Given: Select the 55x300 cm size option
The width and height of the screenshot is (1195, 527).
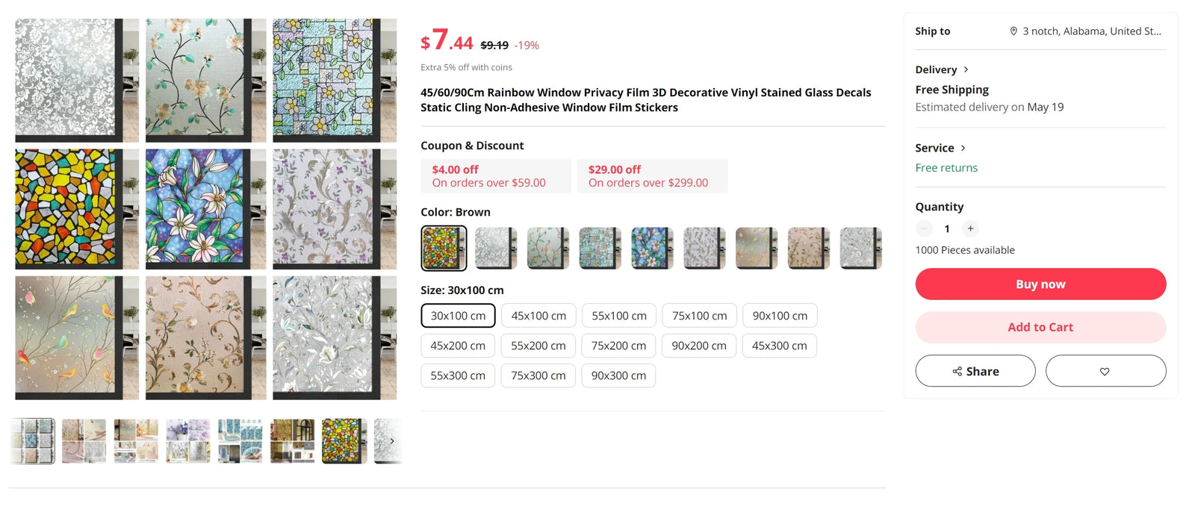Looking at the screenshot, I should (x=458, y=375).
